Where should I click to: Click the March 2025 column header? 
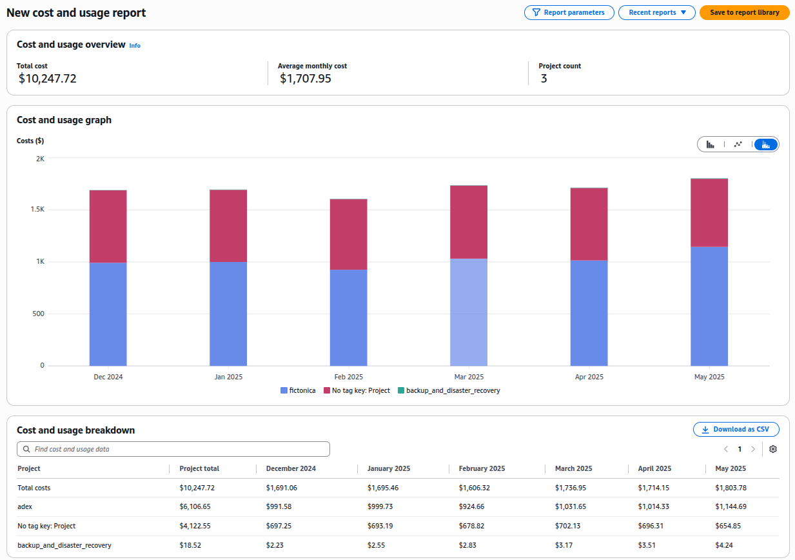pos(573,468)
